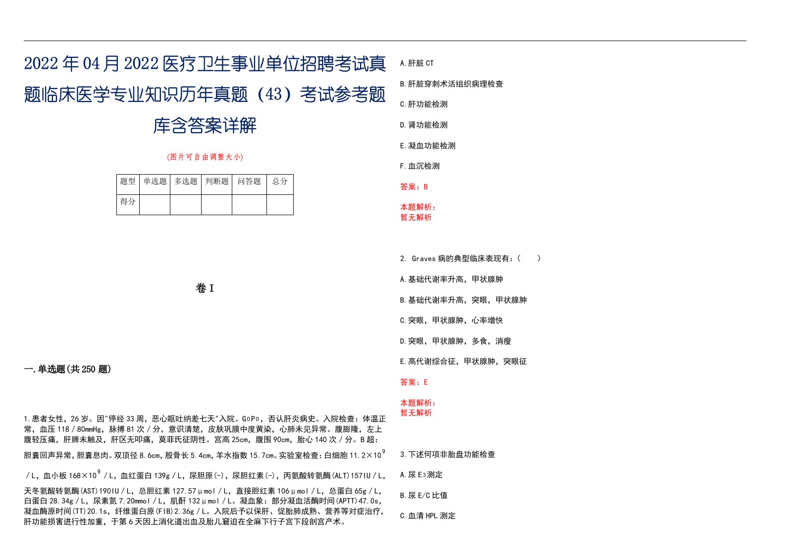This screenshot has width=786, height=555.
Task: Click option 'A.肝脏CT'
Action: click(417, 63)
